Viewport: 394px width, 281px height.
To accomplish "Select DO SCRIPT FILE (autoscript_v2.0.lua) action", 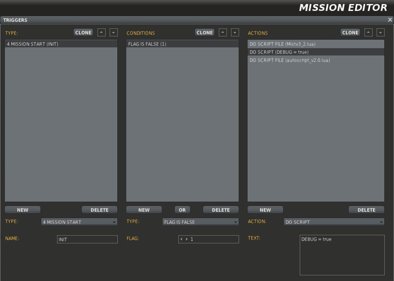I will (x=316, y=60).
